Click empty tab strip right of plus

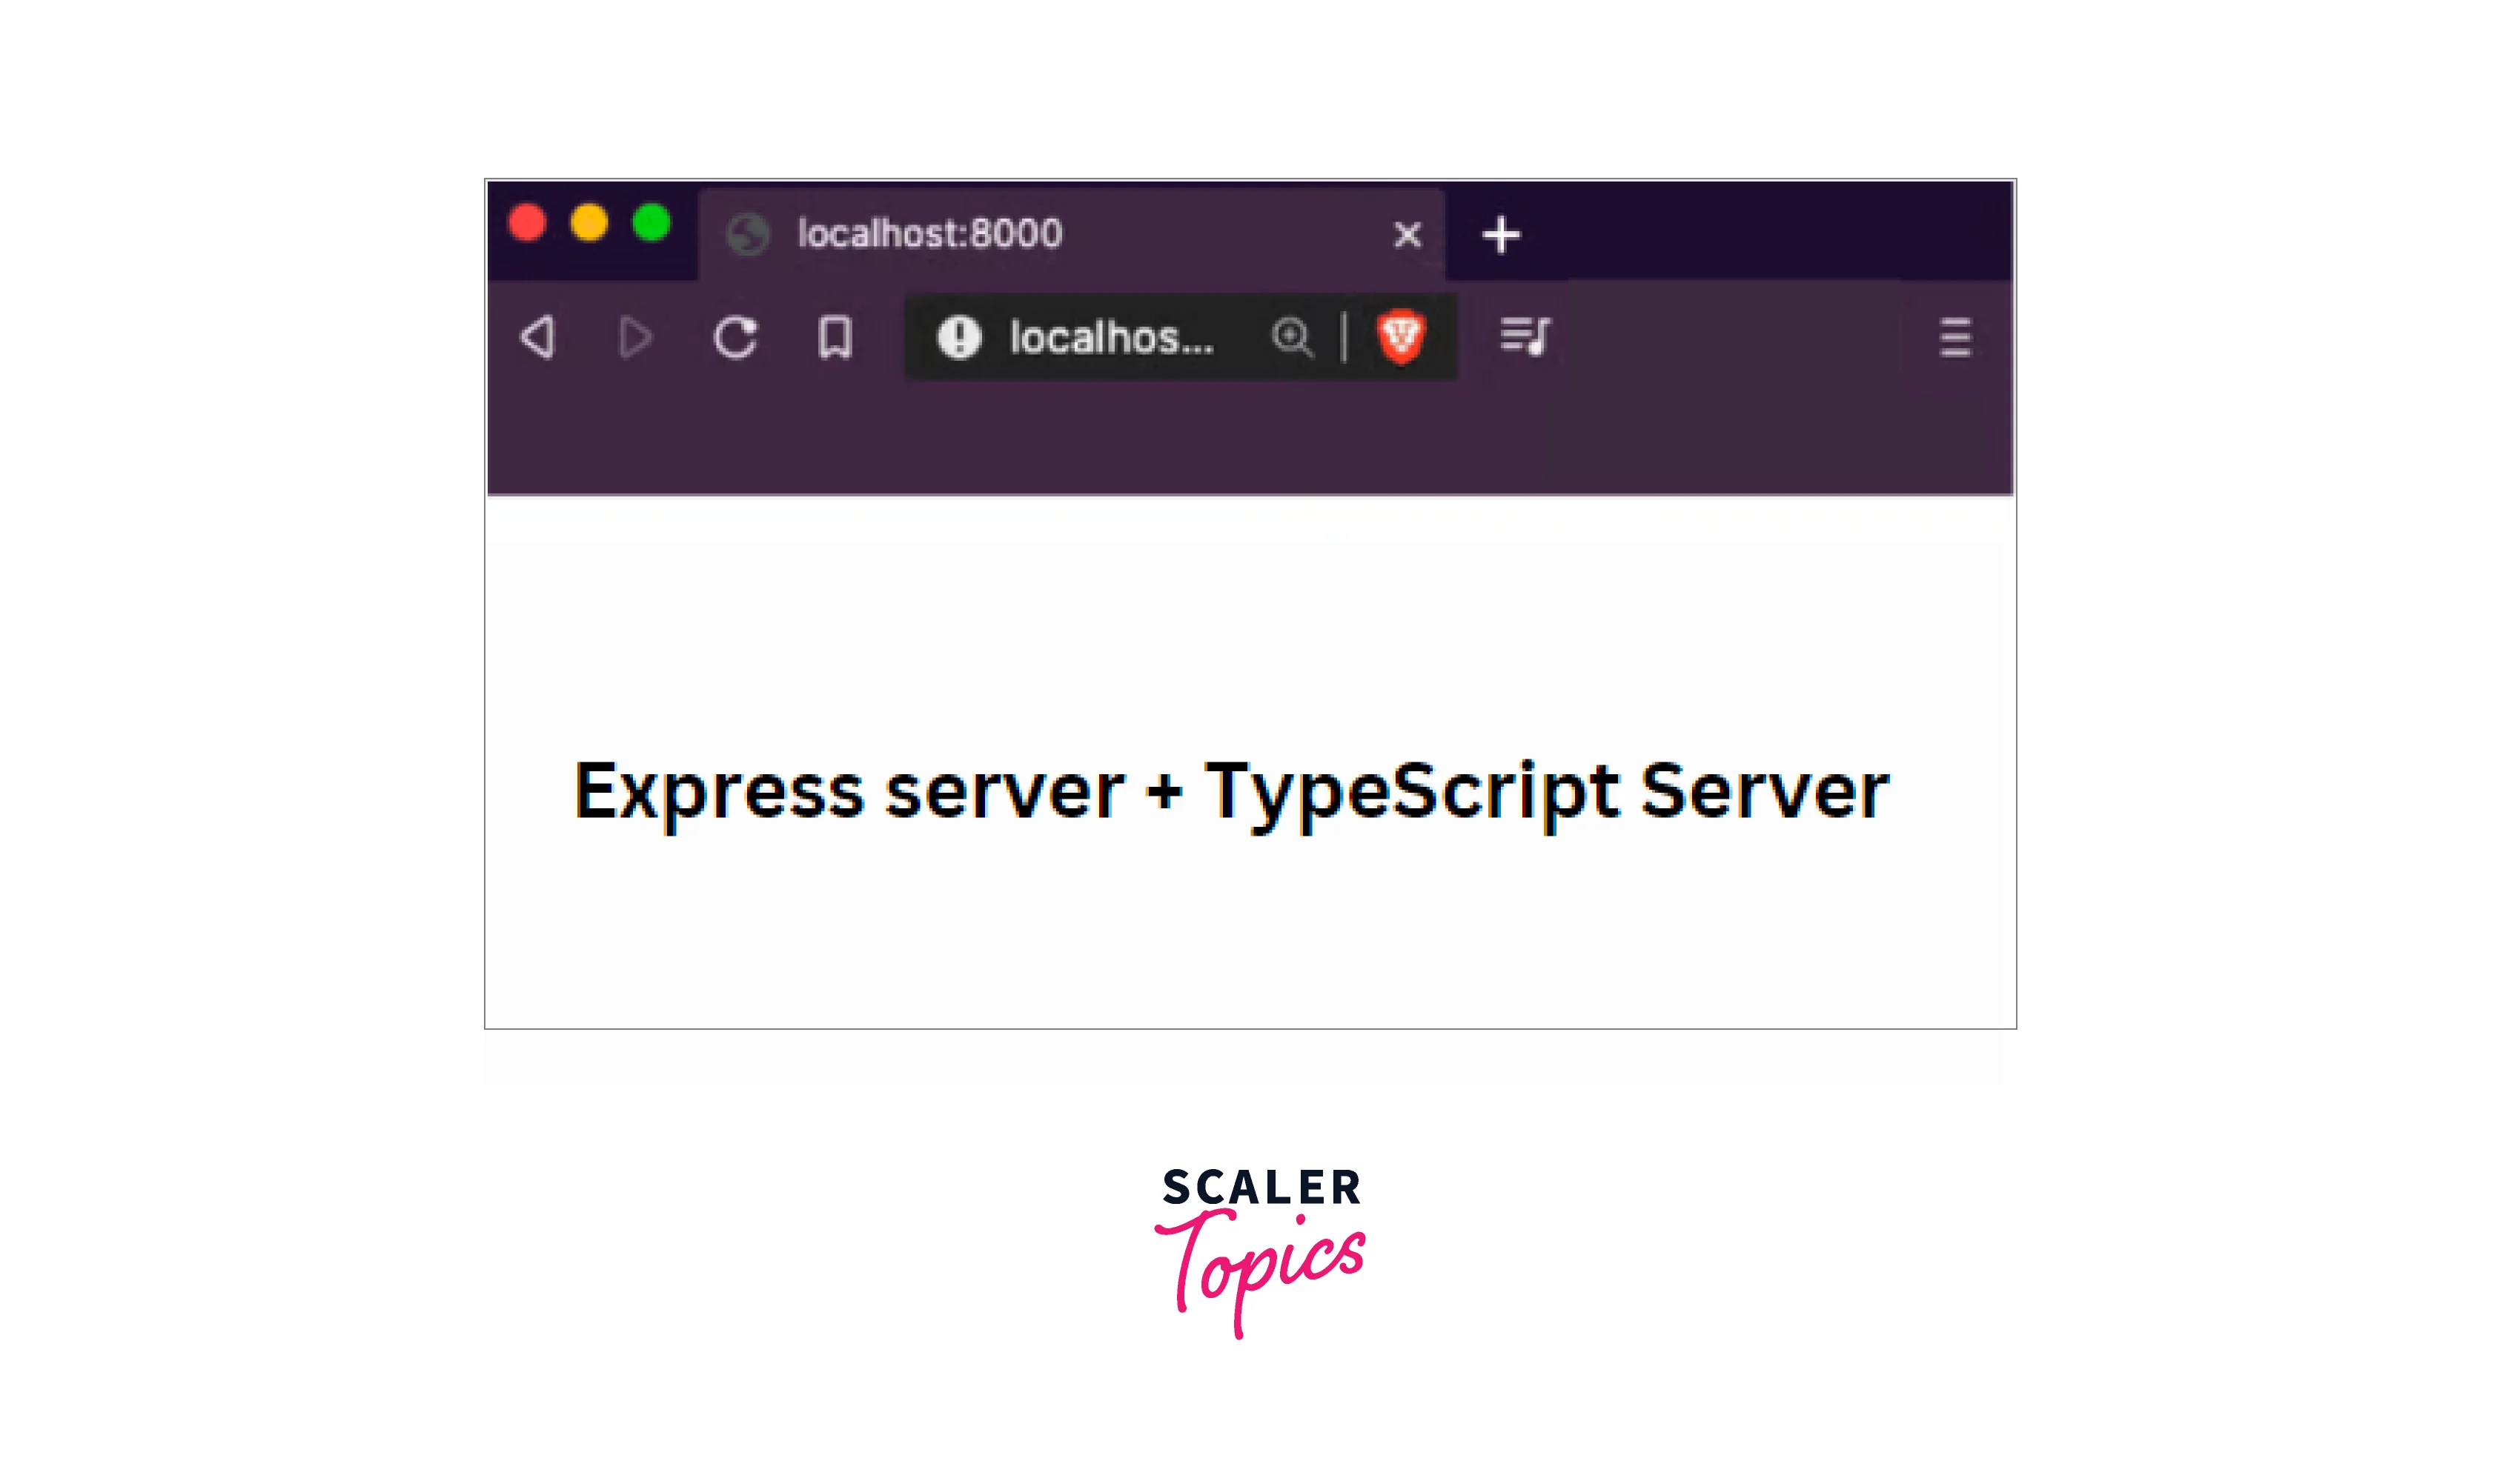1760,232
